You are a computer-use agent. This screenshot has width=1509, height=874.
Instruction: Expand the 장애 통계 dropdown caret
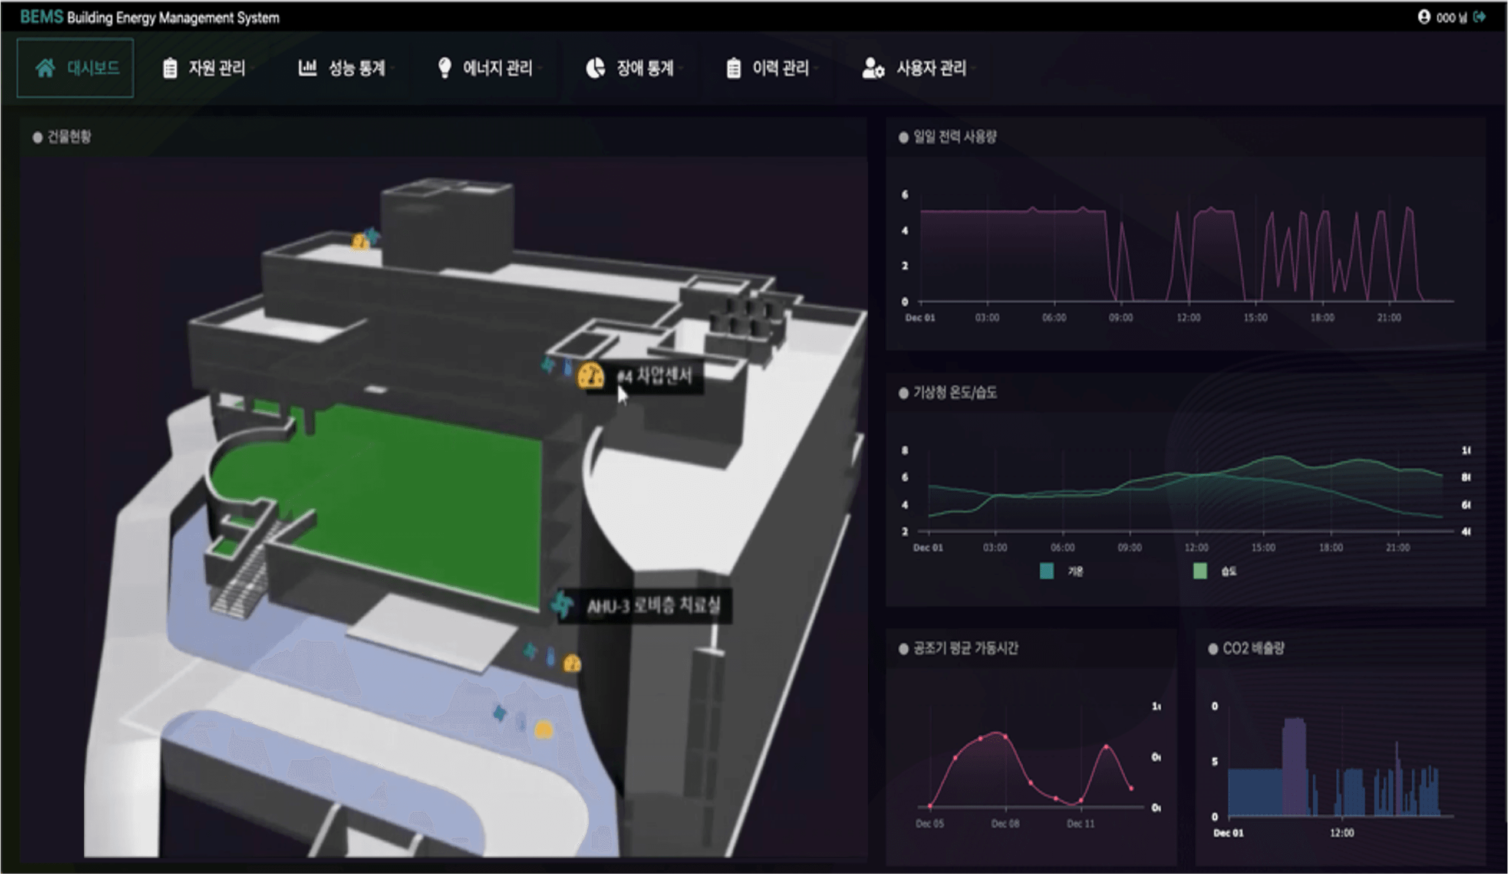pos(681,69)
